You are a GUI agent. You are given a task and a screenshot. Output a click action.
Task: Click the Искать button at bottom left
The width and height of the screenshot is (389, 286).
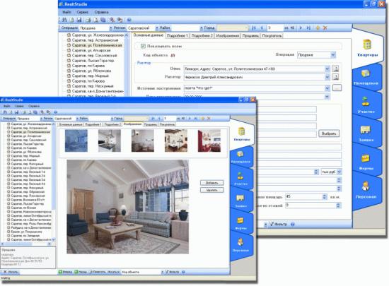point(11,272)
